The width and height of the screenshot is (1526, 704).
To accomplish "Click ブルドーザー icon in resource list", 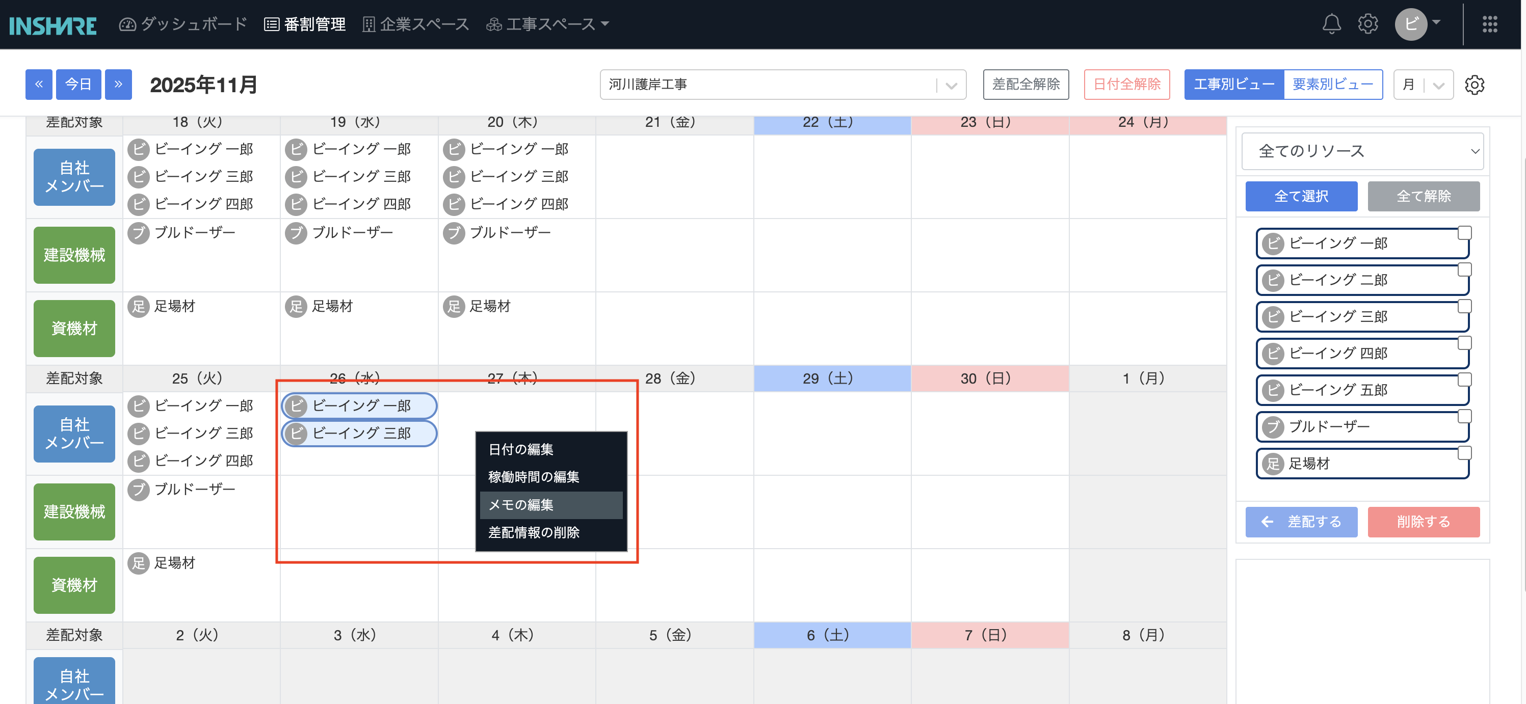I will click(x=1273, y=427).
